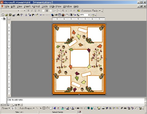
Task: Open the Font size dropdown
Action: click(24, 11)
